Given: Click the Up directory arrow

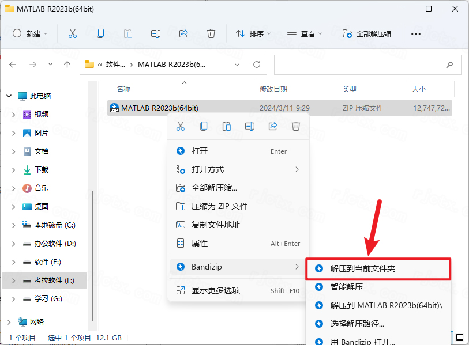Looking at the screenshot, I should pos(67,65).
